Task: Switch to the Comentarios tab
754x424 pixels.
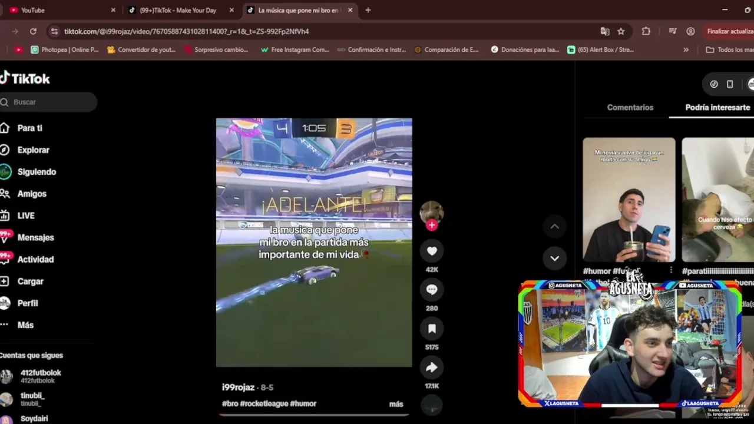Action: pos(630,107)
